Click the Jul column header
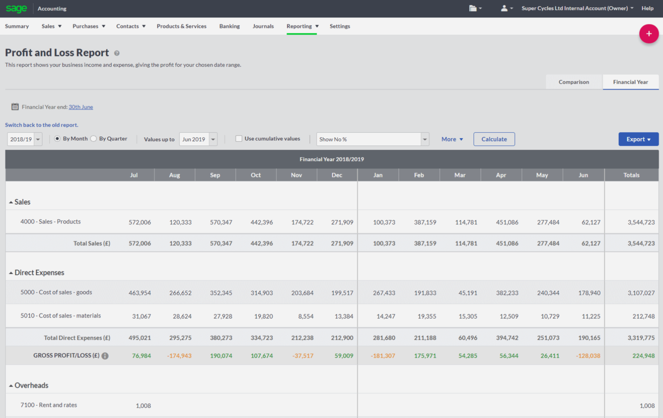This screenshot has height=418, width=663. point(134,175)
